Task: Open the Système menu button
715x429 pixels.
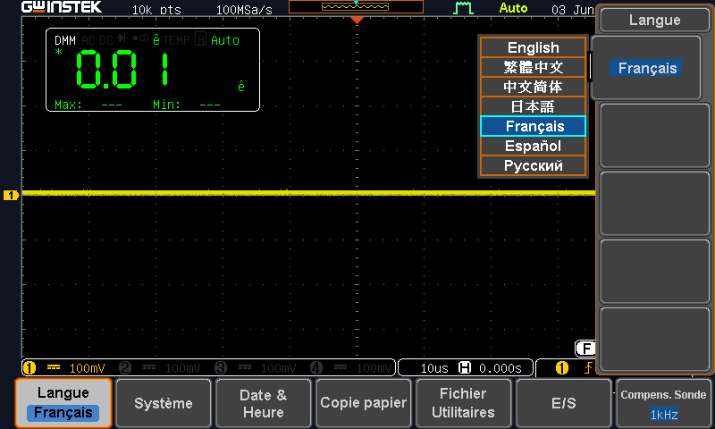Action: point(164,403)
